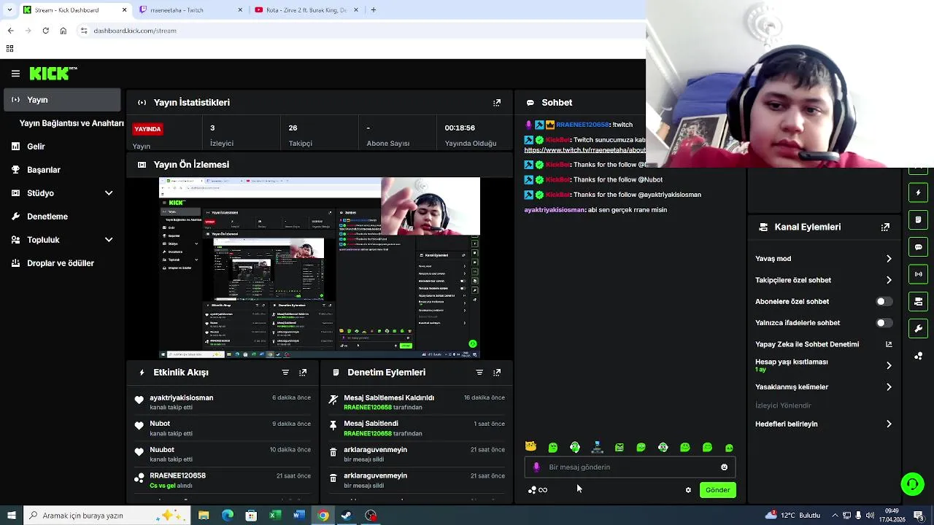
Task: Pop out the Etkinlik Akışı panel
Action: 303,373
